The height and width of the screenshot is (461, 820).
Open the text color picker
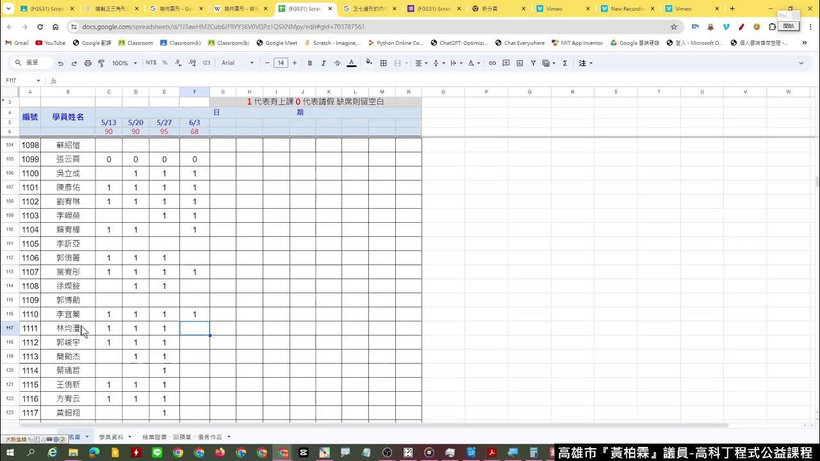pyautogui.click(x=352, y=63)
